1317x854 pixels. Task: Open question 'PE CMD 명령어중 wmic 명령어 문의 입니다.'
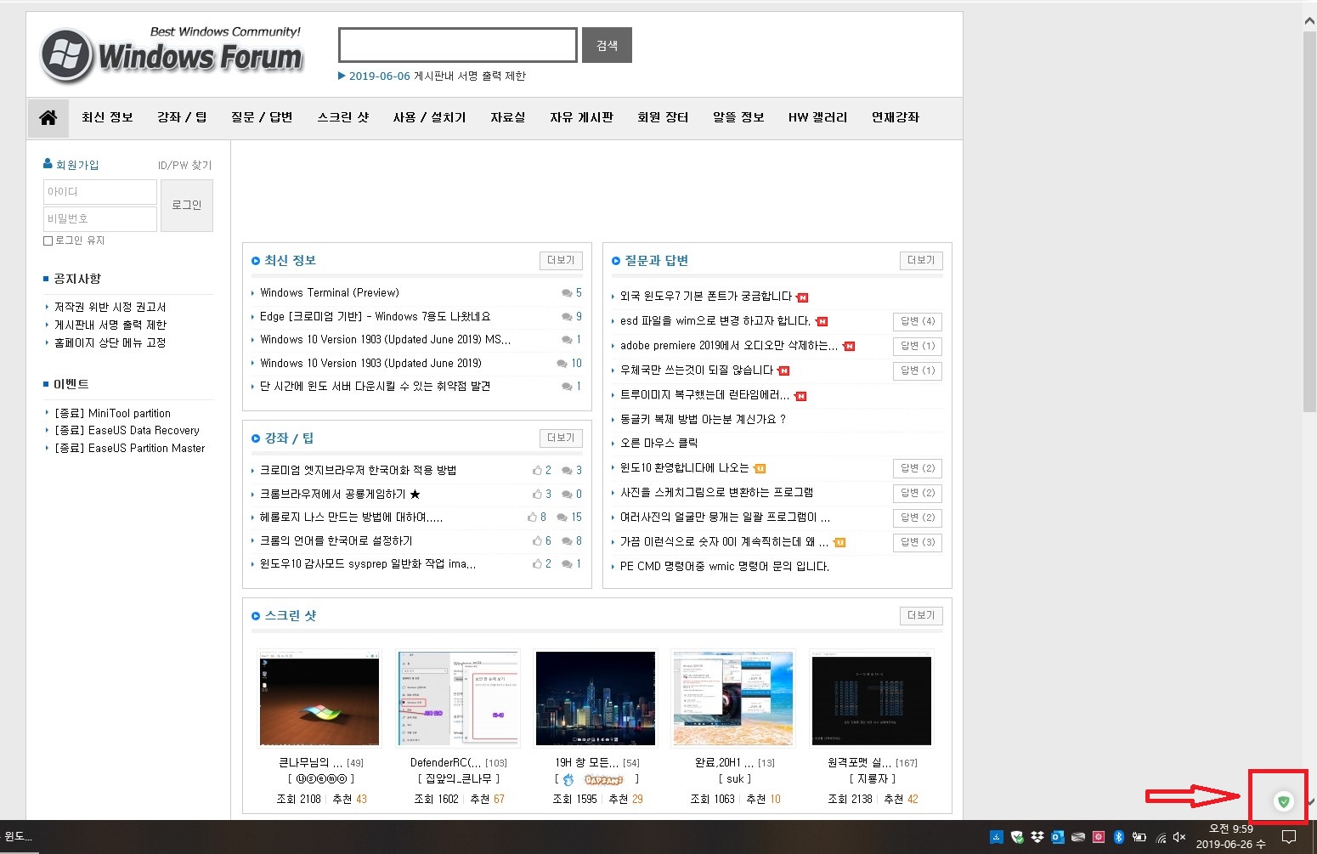pyautogui.click(x=725, y=567)
